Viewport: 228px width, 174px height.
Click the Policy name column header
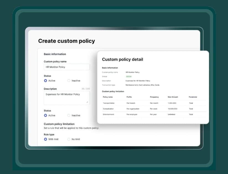(108, 97)
